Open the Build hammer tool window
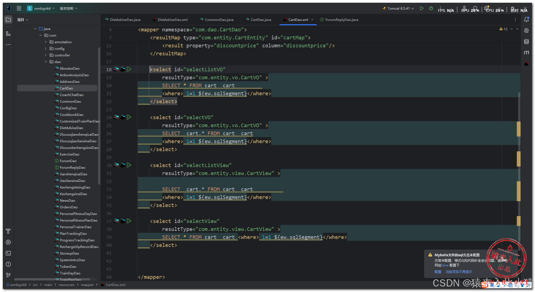 (8, 231)
